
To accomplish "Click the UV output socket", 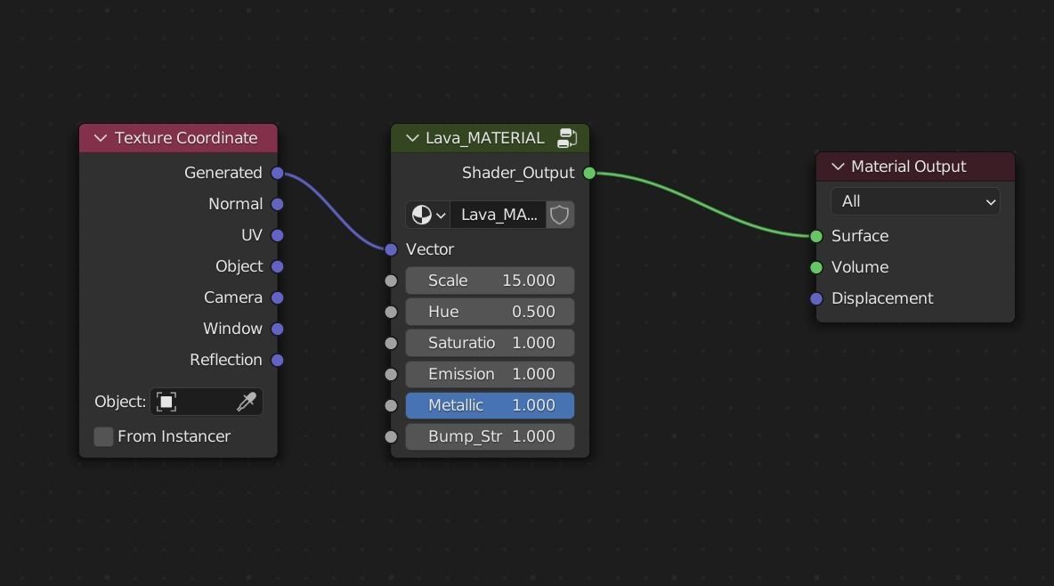I will [x=277, y=235].
